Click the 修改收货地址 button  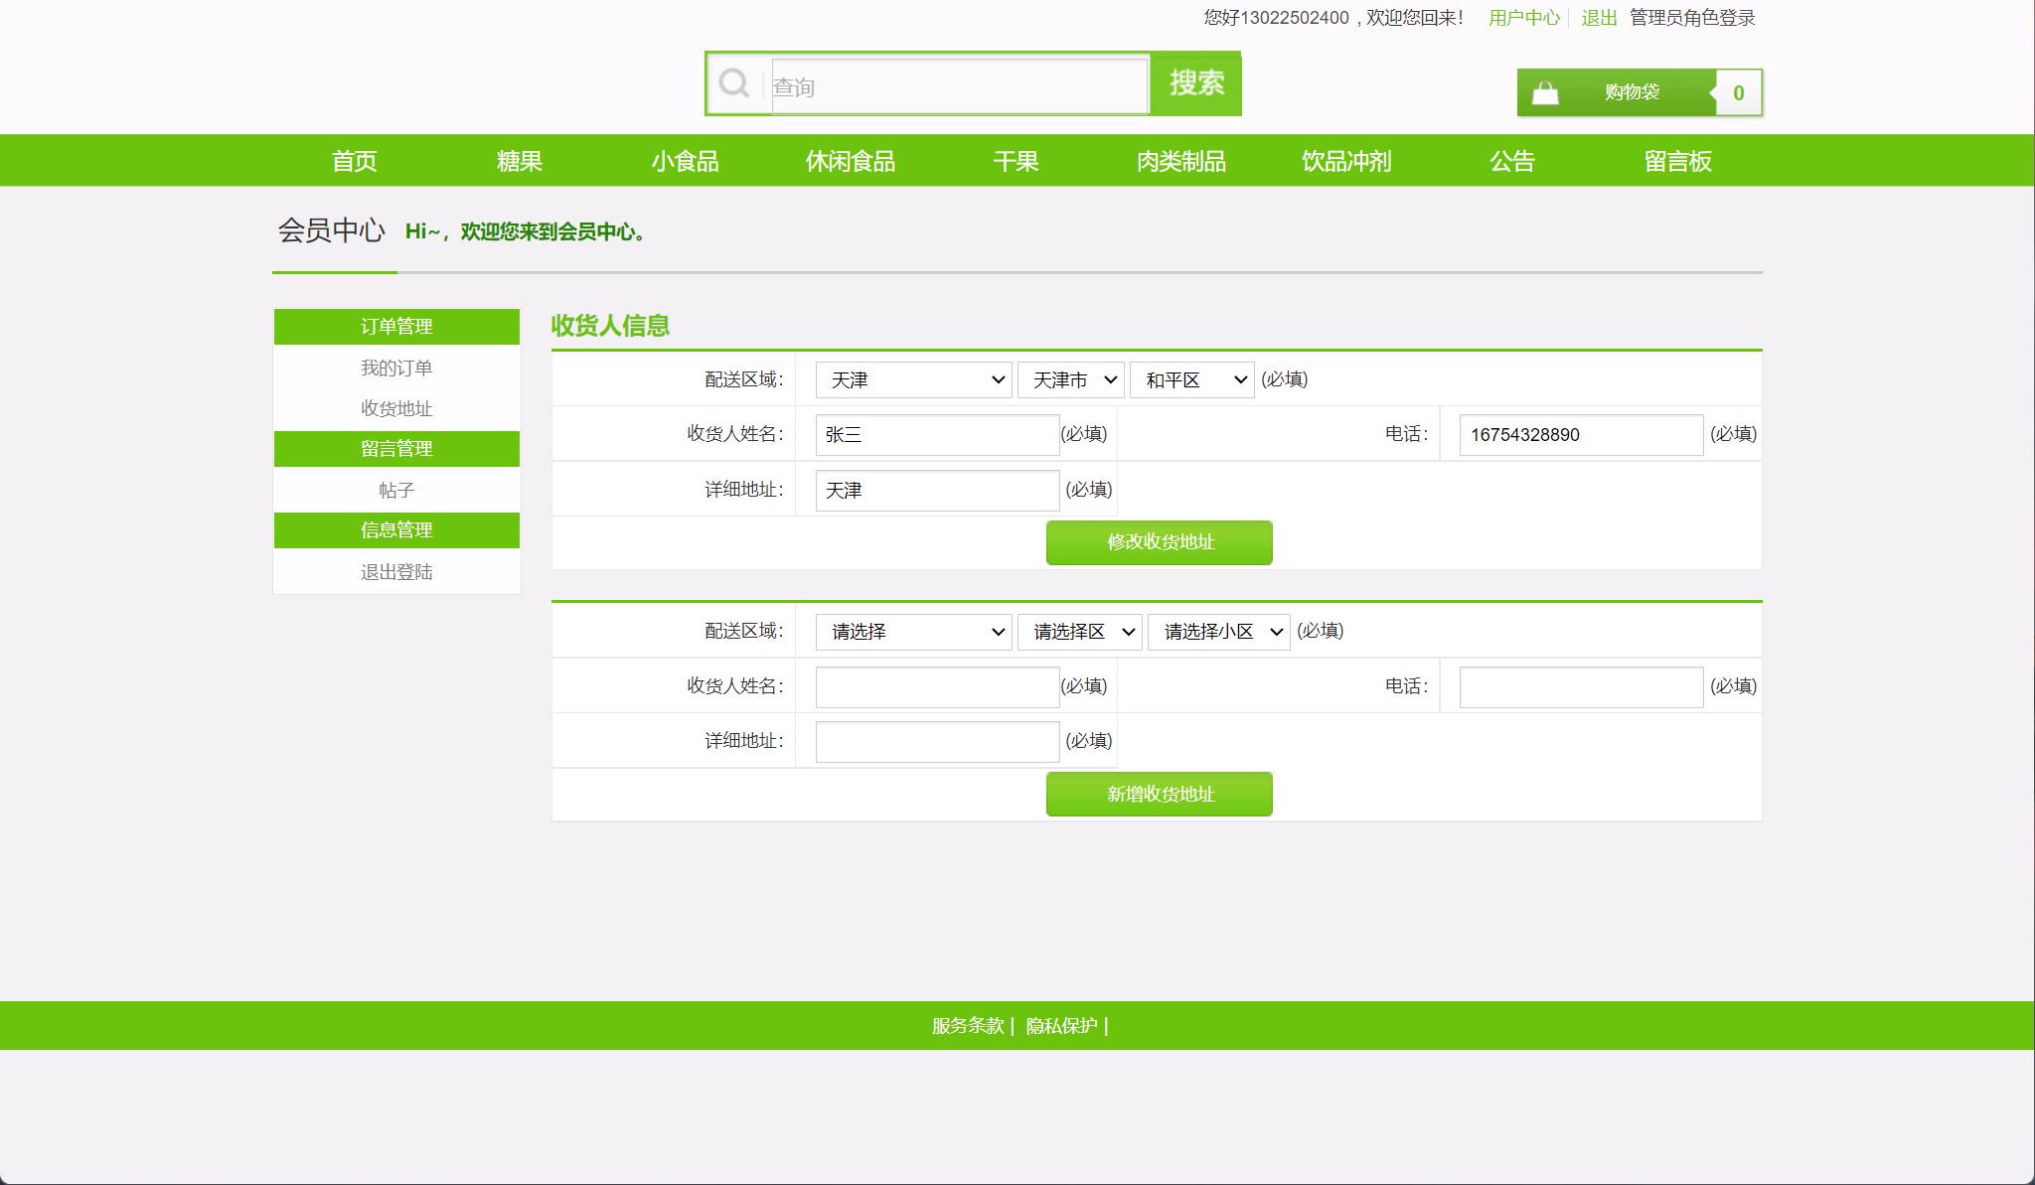pos(1159,542)
